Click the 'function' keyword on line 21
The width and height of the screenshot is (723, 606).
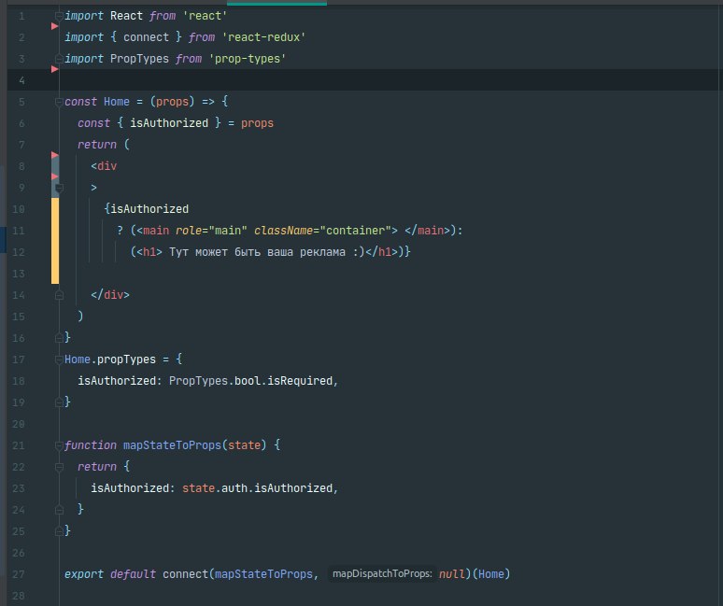point(91,445)
